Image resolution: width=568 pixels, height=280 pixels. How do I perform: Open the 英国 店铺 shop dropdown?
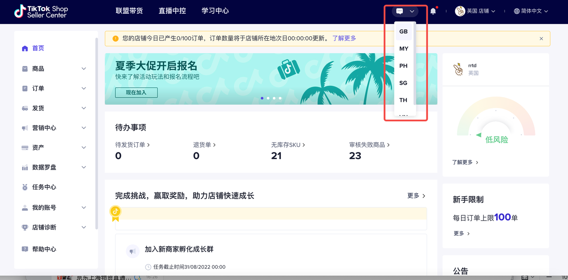pyautogui.click(x=475, y=11)
